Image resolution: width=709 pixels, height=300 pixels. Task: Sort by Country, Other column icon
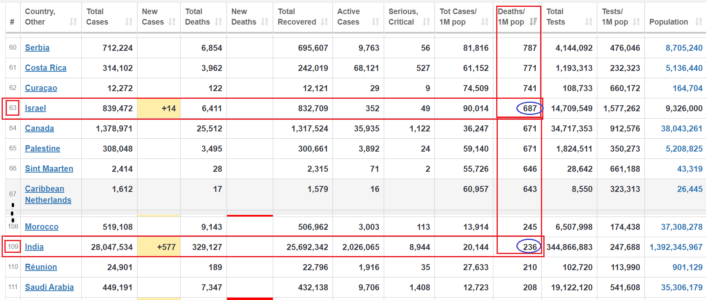(73, 22)
